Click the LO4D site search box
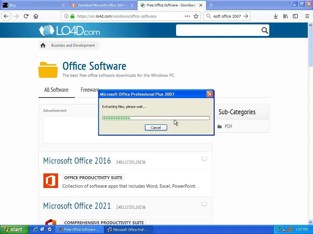313x234 pixels. (218, 30)
